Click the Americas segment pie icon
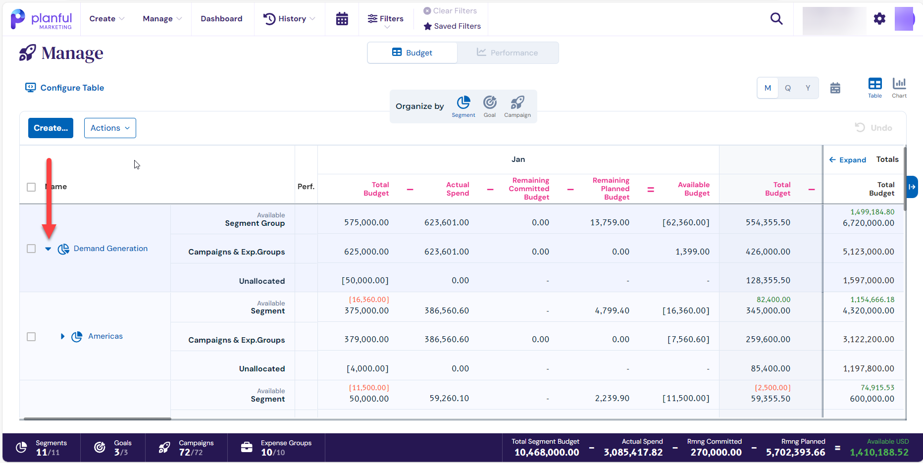923x463 pixels. click(x=77, y=337)
